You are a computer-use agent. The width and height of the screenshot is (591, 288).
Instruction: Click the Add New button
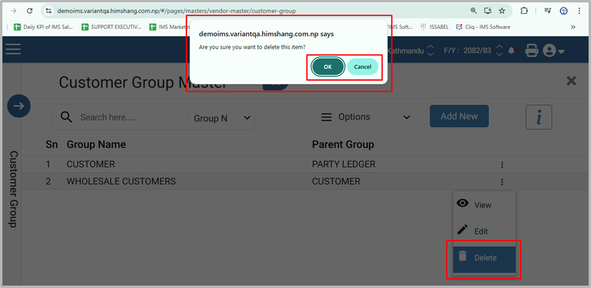(x=459, y=116)
